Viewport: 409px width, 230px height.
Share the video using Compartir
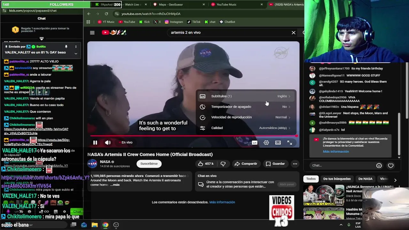(246, 164)
